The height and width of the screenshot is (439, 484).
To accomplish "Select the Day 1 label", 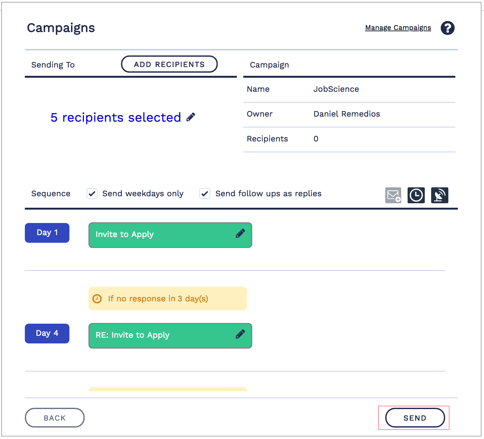I will [47, 233].
